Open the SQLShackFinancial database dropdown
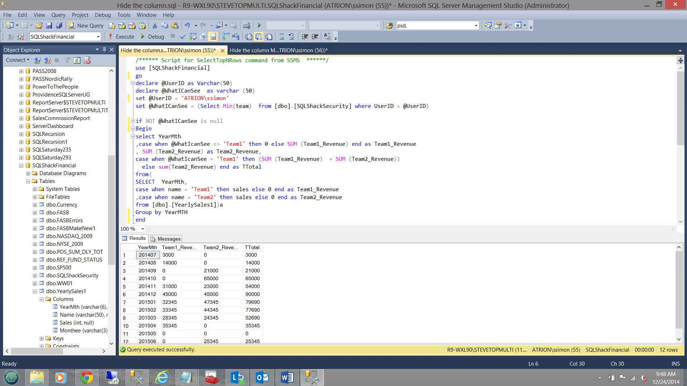Viewport: 687px width, 386px height. [98, 36]
